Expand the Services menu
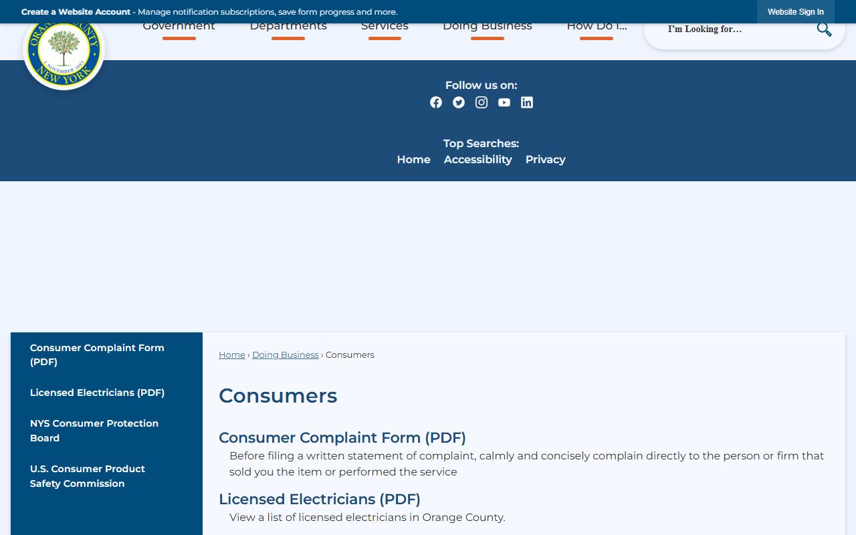856x535 pixels. [x=385, y=28]
